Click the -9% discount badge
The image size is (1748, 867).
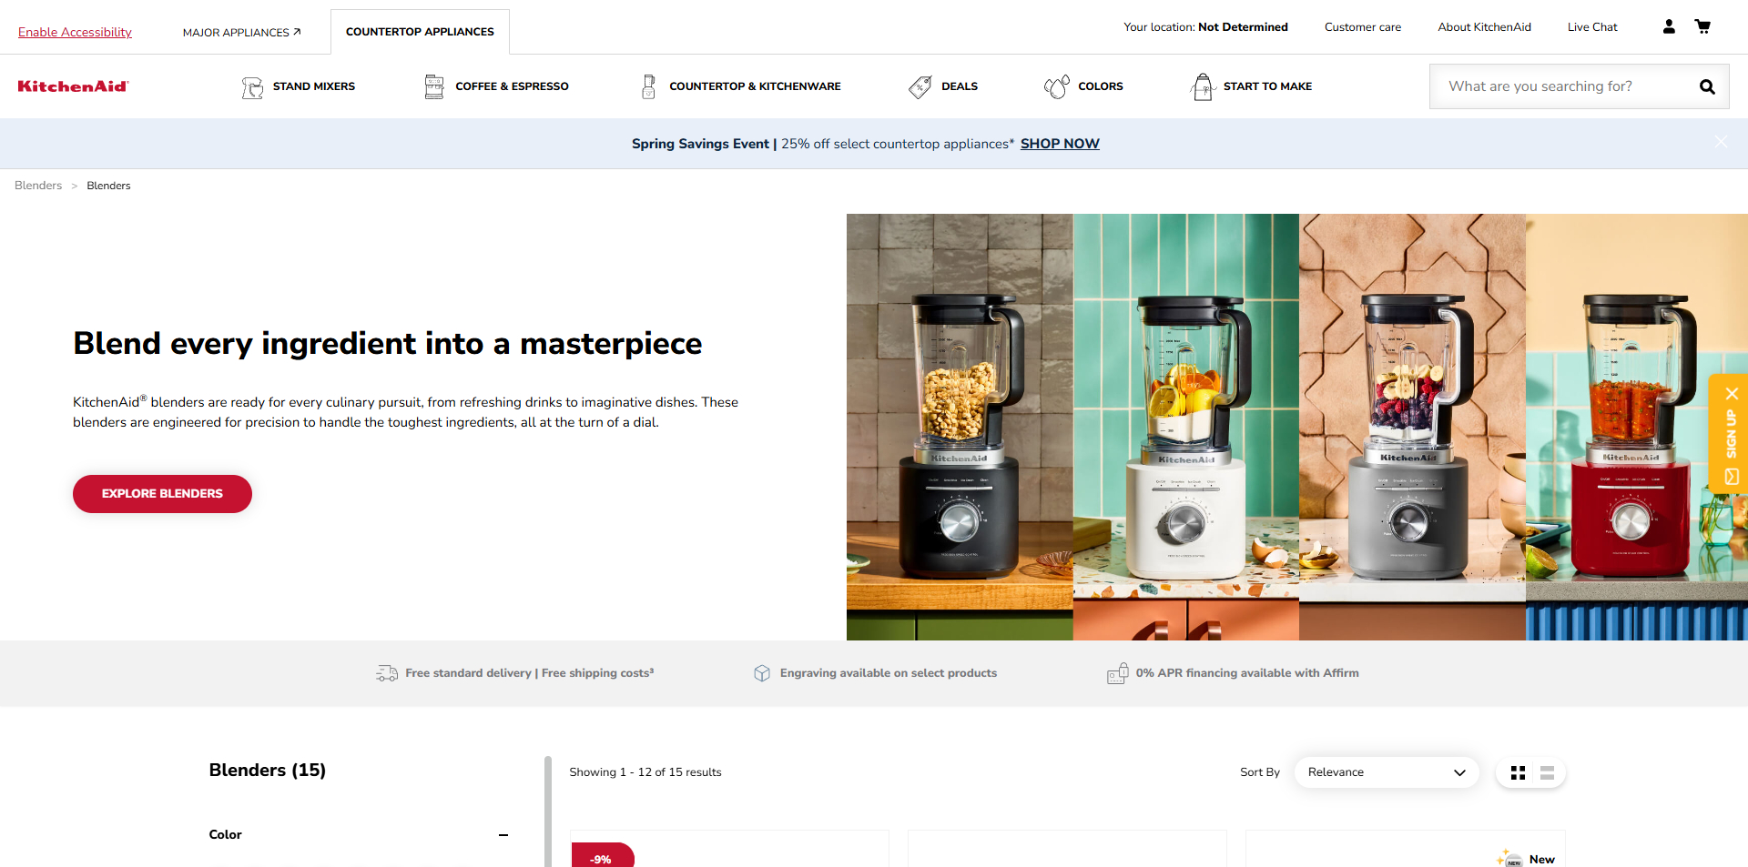click(x=602, y=857)
